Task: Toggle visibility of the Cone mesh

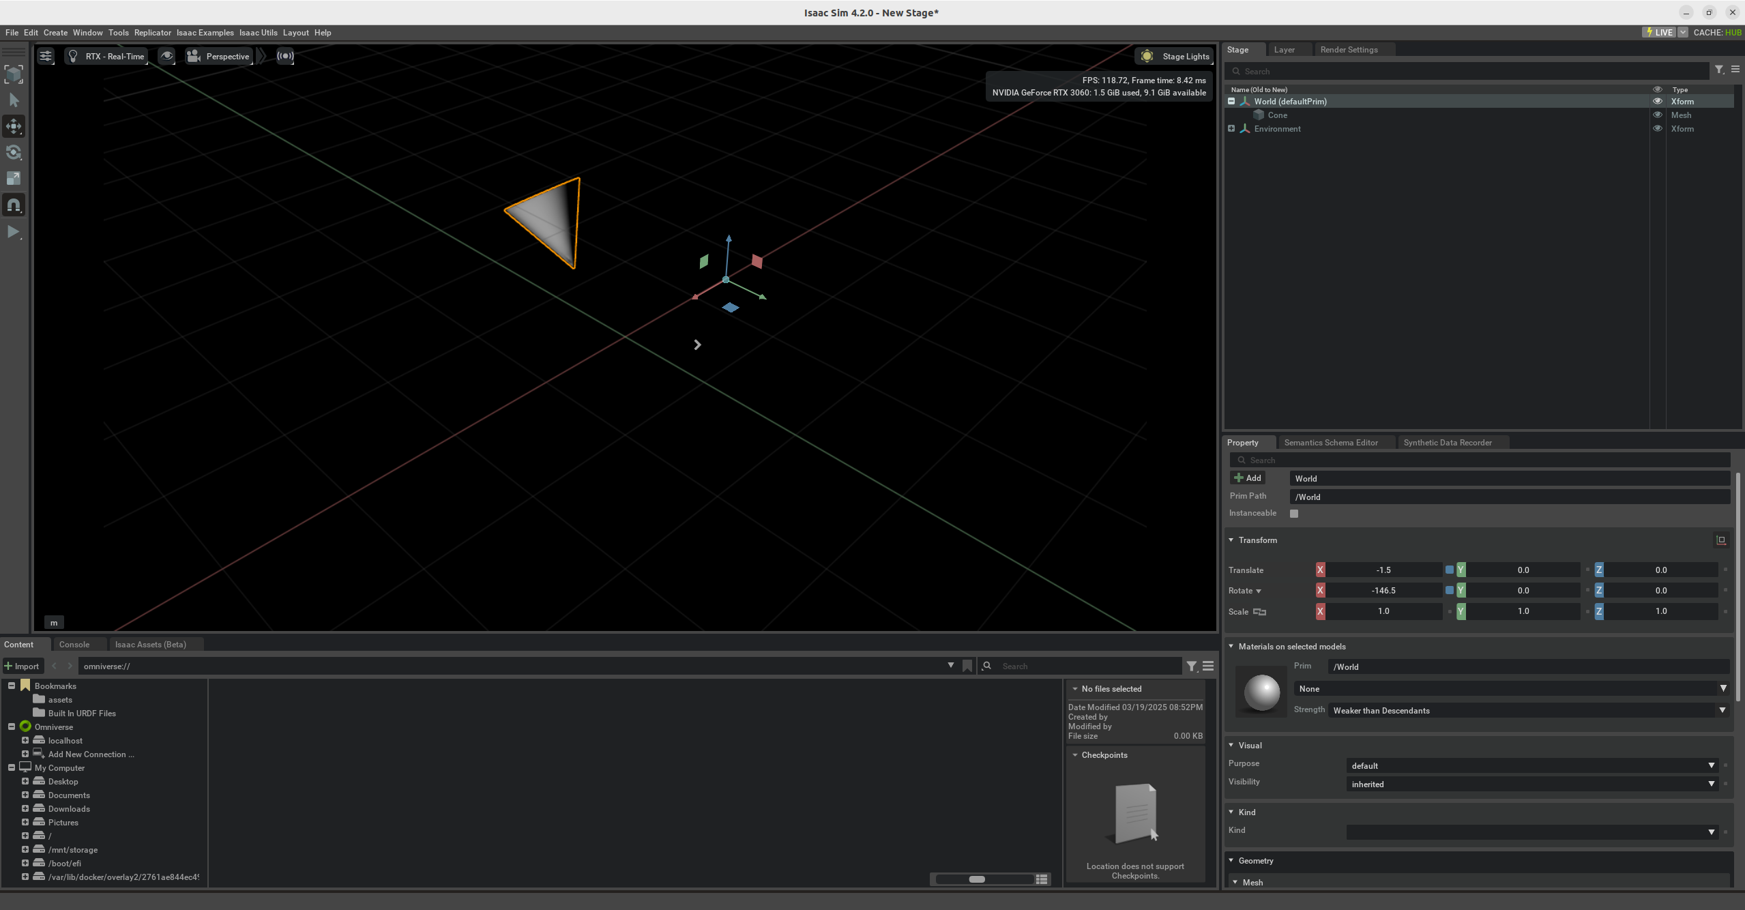Action: coord(1657,115)
